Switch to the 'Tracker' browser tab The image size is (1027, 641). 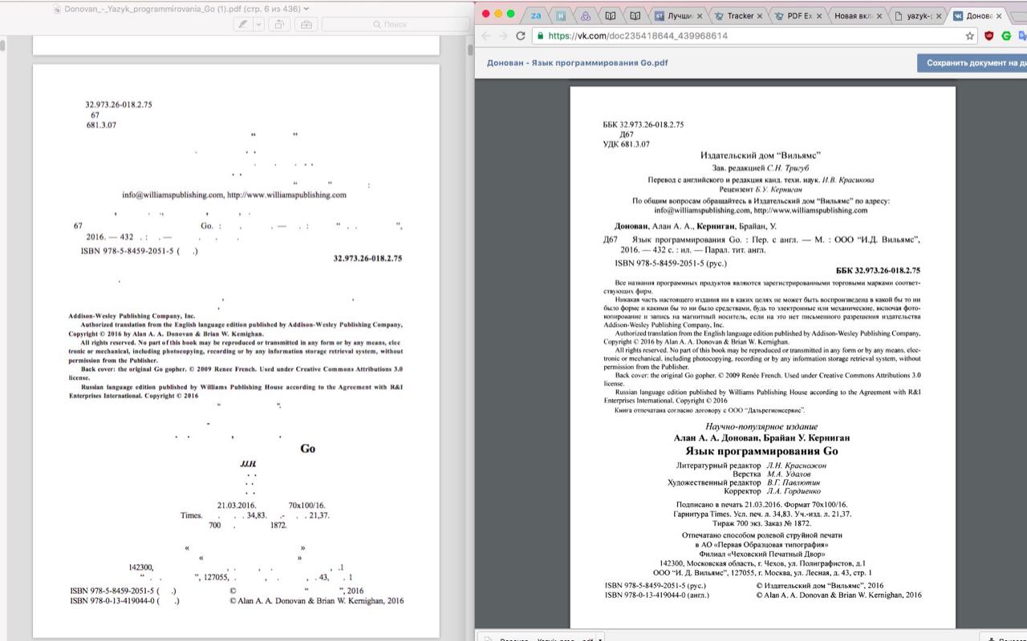click(738, 15)
